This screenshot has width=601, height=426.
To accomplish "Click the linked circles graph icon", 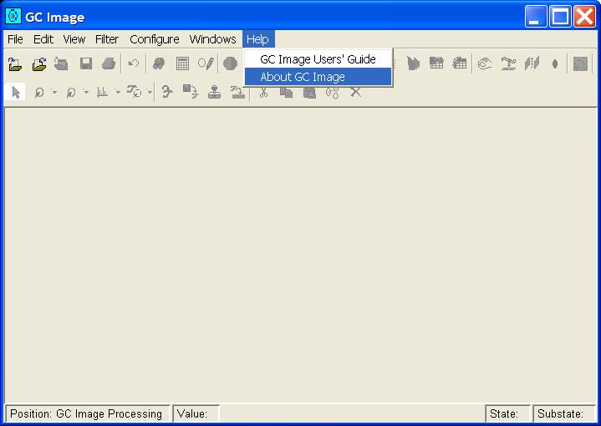I will [333, 93].
